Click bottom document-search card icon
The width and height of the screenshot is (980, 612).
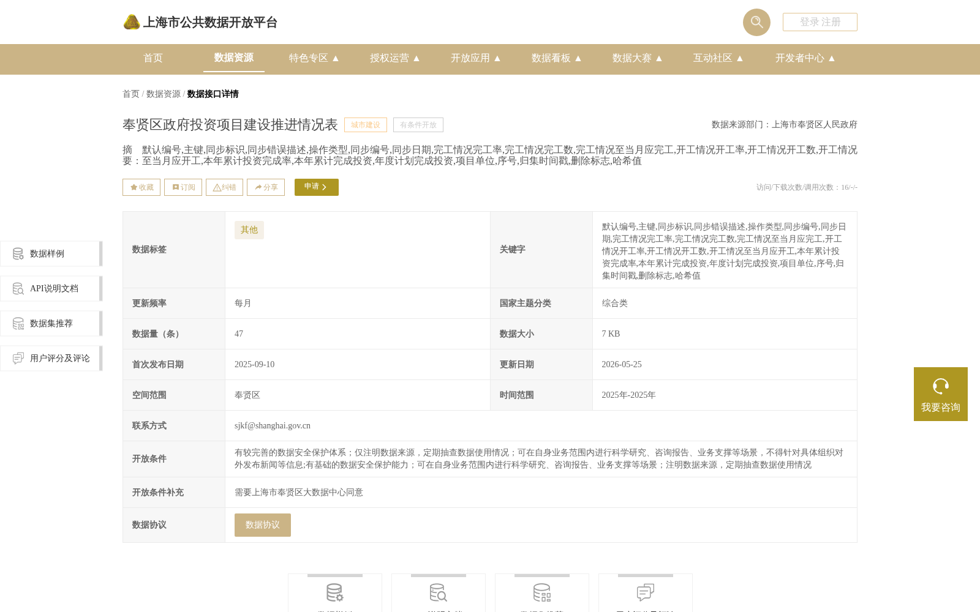pos(439,592)
